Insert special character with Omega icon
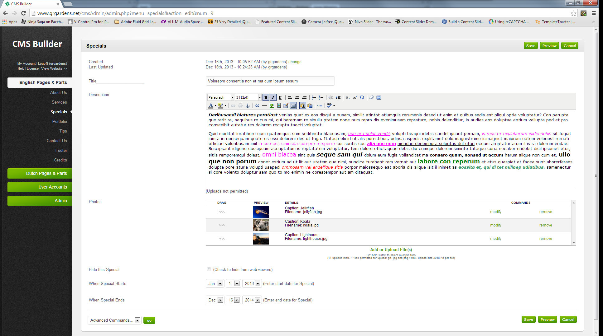Viewport: 603px width, 336px height. pyautogui.click(x=362, y=97)
